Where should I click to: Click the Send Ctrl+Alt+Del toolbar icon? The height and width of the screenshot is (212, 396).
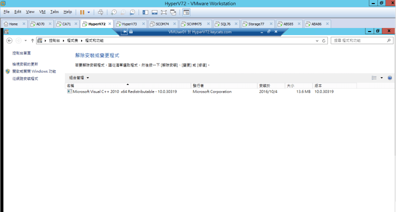101,12
